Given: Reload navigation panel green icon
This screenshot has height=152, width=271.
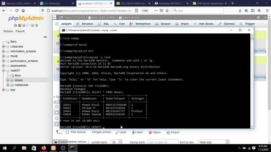Looking at the screenshot, I should click(x=37, y=25).
